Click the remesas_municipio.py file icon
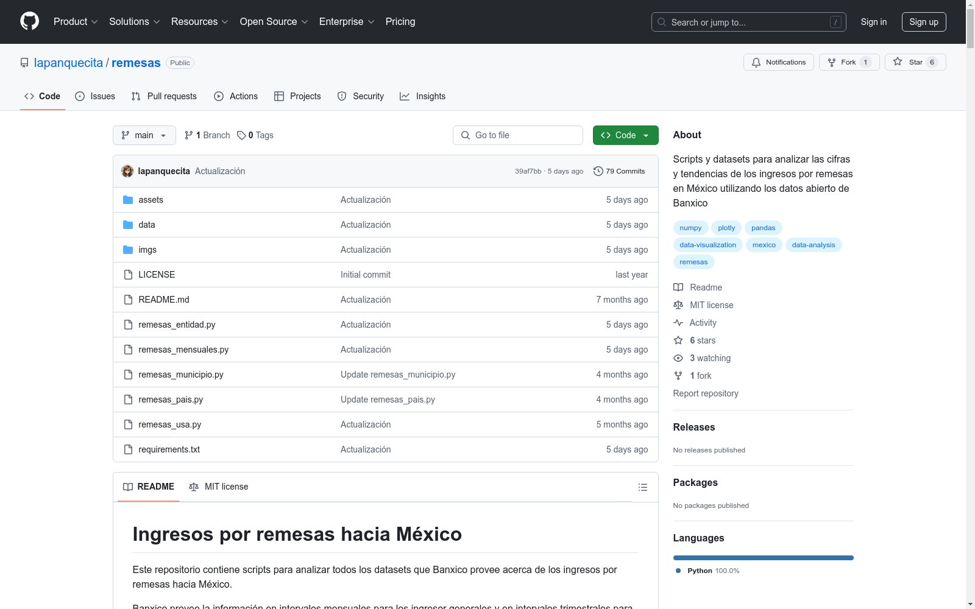Screen dimensions: 975x609 tap(128, 375)
